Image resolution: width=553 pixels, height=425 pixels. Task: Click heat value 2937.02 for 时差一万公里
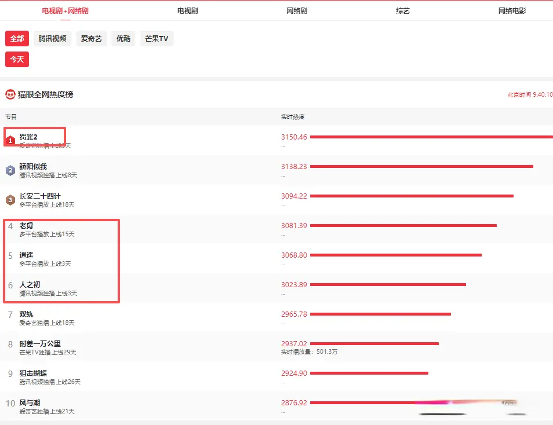point(294,343)
